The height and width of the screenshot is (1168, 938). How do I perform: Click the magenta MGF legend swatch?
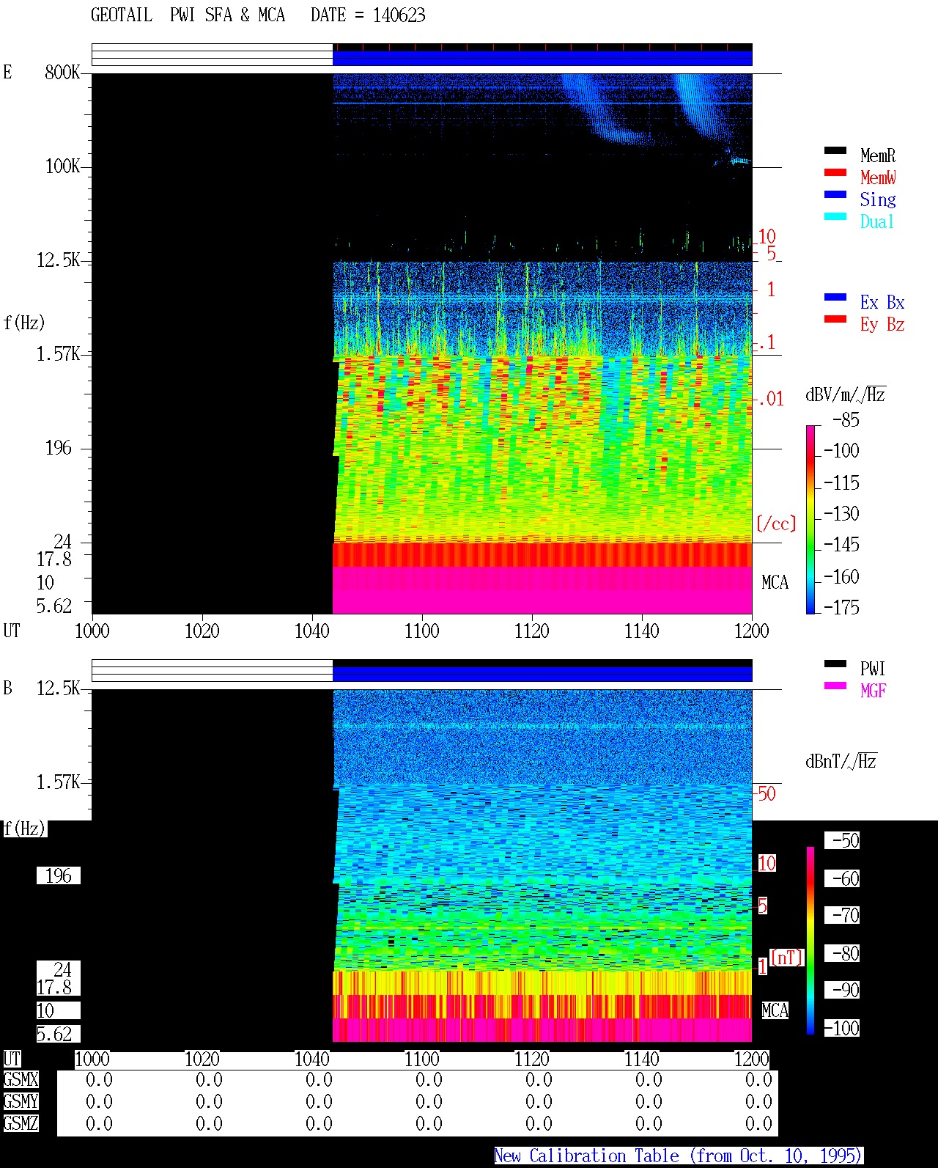pos(835,686)
